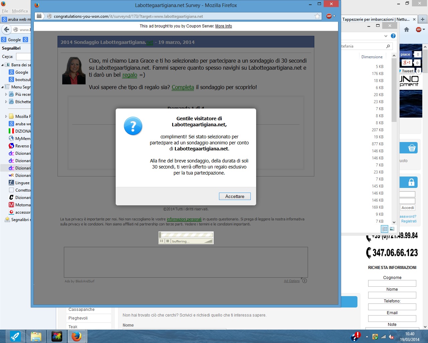The image size is (428, 343).
Task: Click the Registrati link
Action: click(409, 221)
